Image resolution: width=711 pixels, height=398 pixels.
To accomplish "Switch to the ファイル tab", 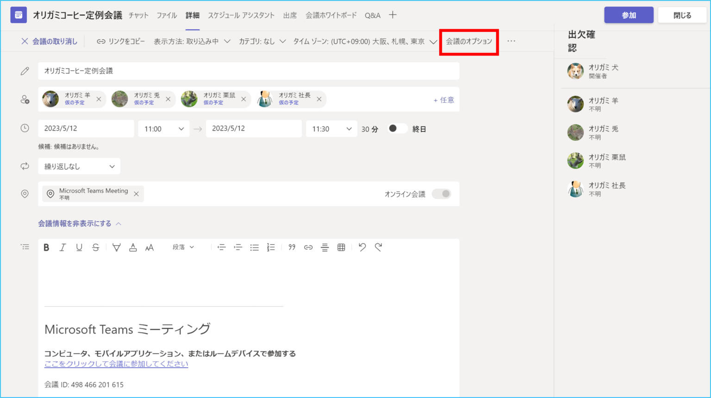I will click(167, 15).
